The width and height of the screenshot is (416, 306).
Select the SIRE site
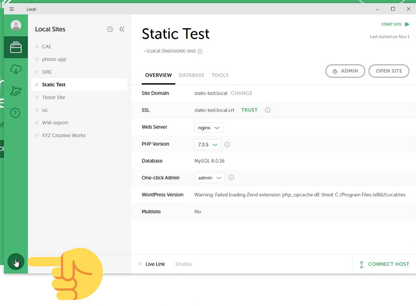click(x=79, y=72)
